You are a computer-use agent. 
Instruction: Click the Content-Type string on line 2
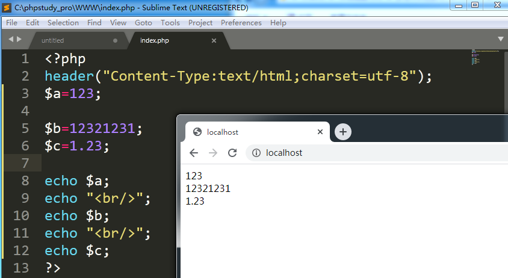259,76
